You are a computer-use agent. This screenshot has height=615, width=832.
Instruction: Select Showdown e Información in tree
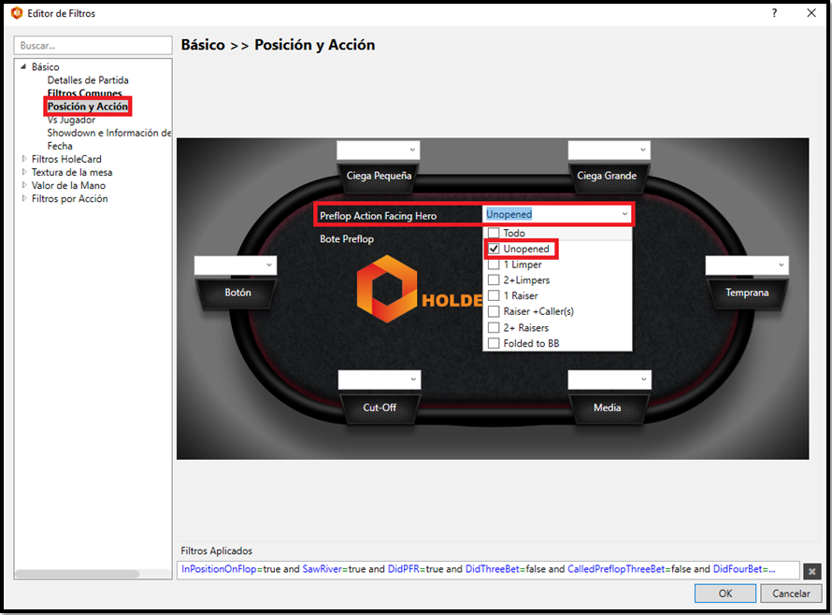tap(108, 133)
